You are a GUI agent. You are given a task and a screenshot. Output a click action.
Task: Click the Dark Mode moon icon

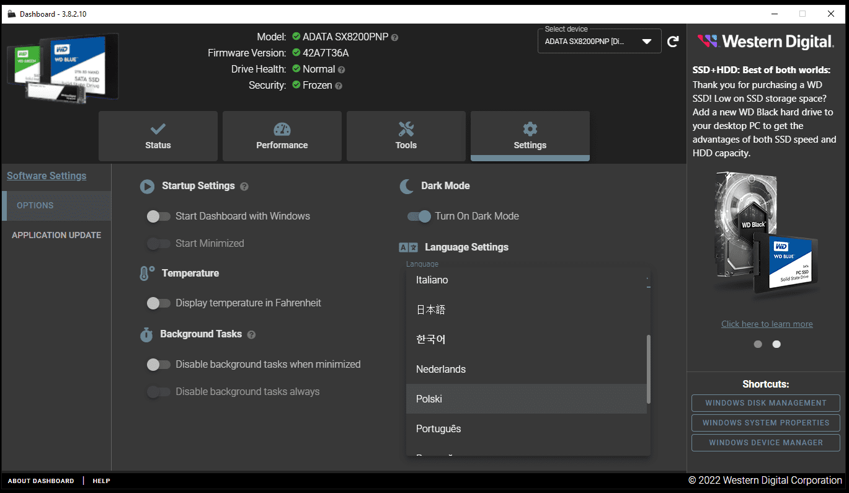point(406,186)
